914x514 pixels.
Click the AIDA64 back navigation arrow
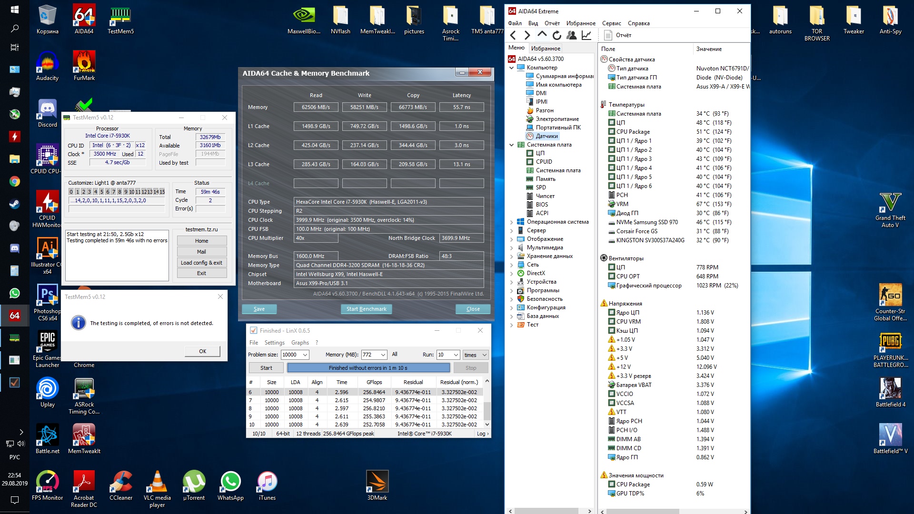[513, 35]
